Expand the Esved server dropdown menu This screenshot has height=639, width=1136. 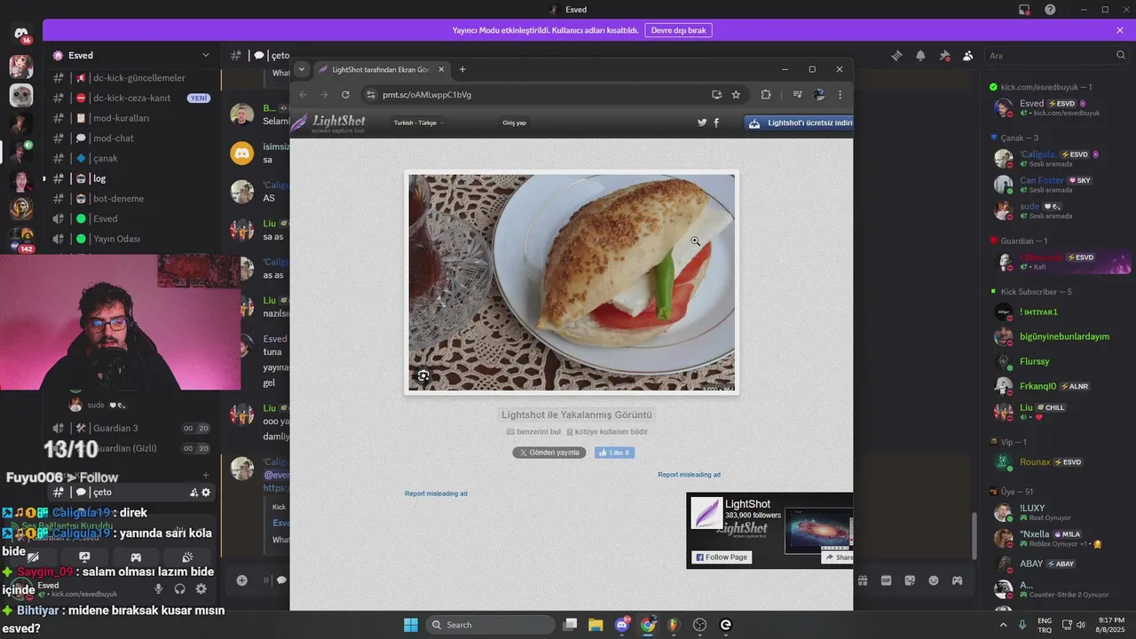pos(206,55)
